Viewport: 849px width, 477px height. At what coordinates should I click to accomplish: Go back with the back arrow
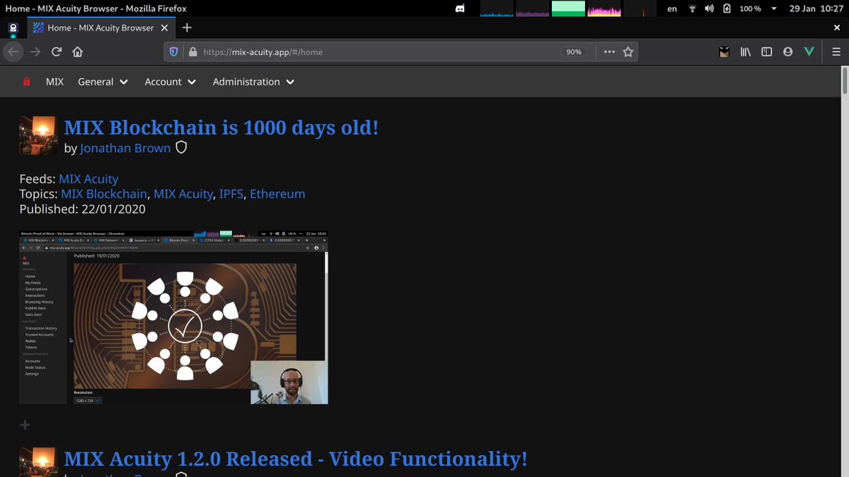13,52
